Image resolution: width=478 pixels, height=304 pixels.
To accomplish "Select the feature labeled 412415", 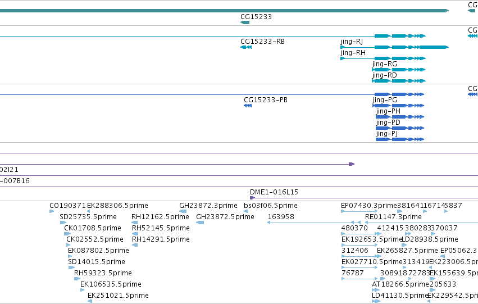I will tap(390, 228).
